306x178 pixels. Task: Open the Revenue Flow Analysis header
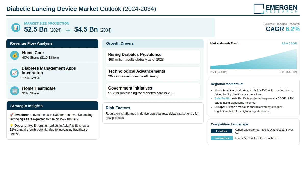[x=52, y=43]
